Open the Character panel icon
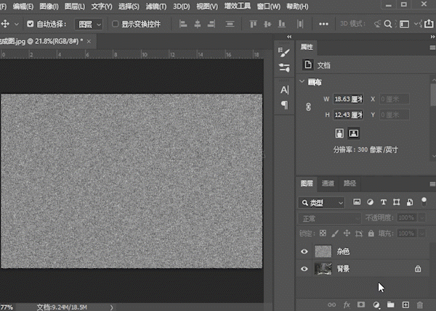The height and width of the screenshot is (311, 436). [x=284, y=90]
